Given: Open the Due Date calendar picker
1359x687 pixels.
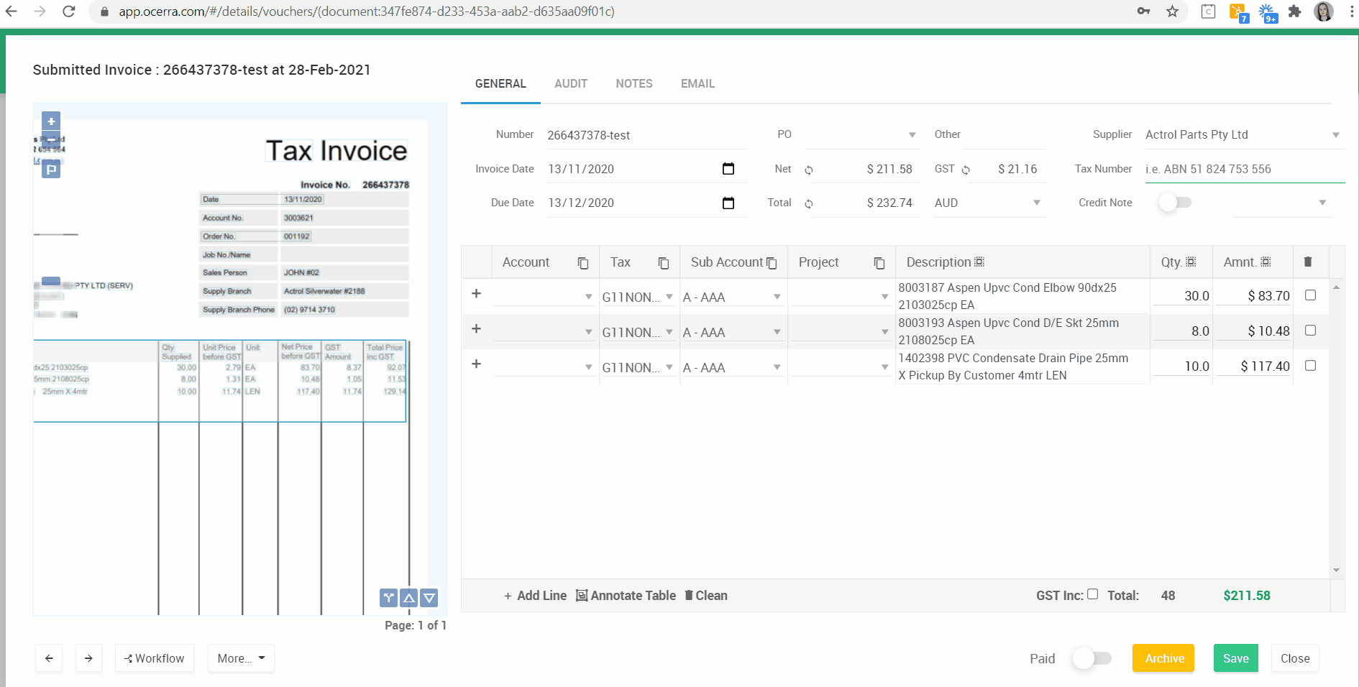Looking at the screenshot, I should (728, 203).
